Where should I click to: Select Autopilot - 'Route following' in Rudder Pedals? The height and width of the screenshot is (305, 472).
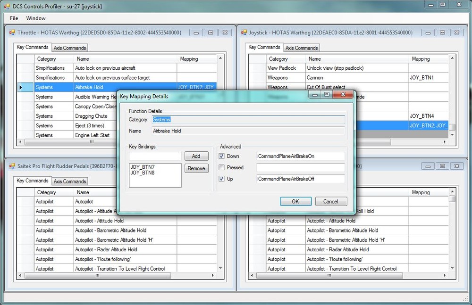[x=117, y=259]
